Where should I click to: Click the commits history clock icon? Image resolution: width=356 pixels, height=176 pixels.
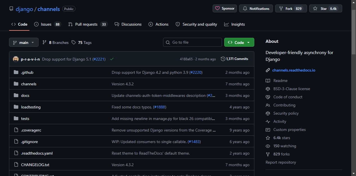coord(223,59)
